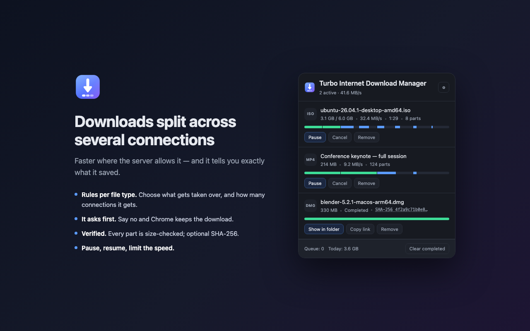
Task: Show blender dmg in folder
Action: pyautogui.click(x=324, y=229)
